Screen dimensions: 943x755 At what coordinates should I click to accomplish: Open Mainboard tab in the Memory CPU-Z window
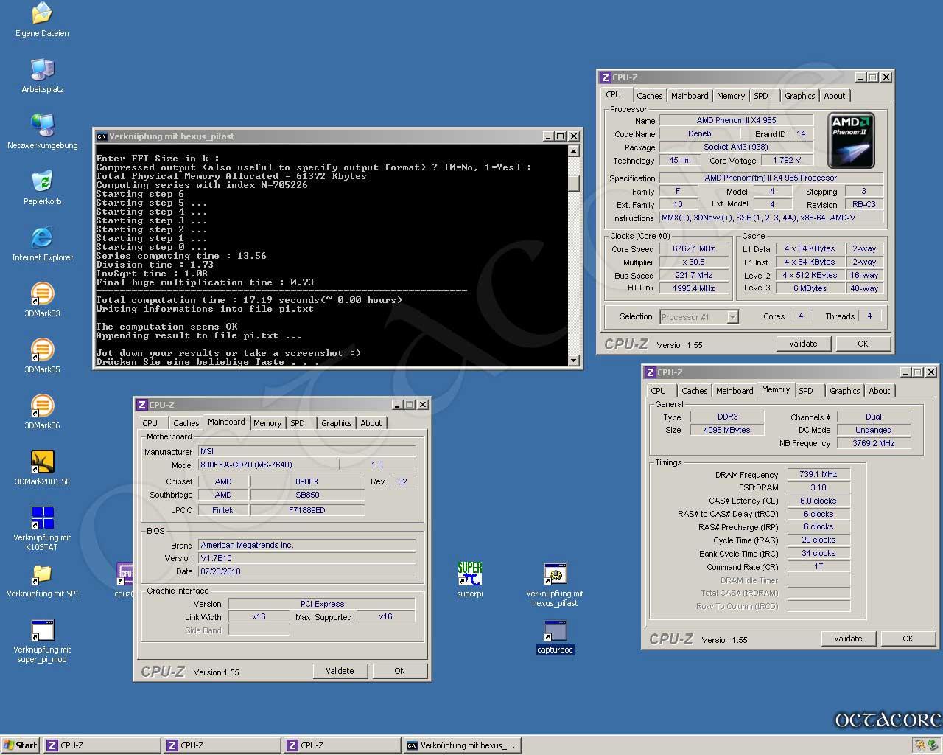[x=735, y=391]
